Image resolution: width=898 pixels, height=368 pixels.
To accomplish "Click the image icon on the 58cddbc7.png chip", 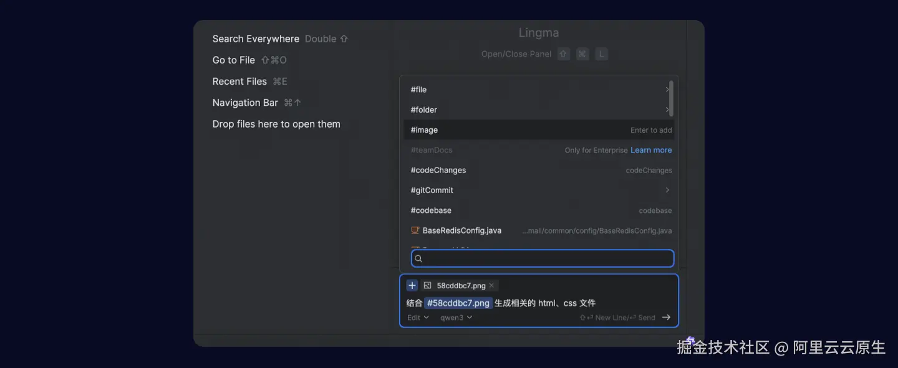I will coord(427,285).
